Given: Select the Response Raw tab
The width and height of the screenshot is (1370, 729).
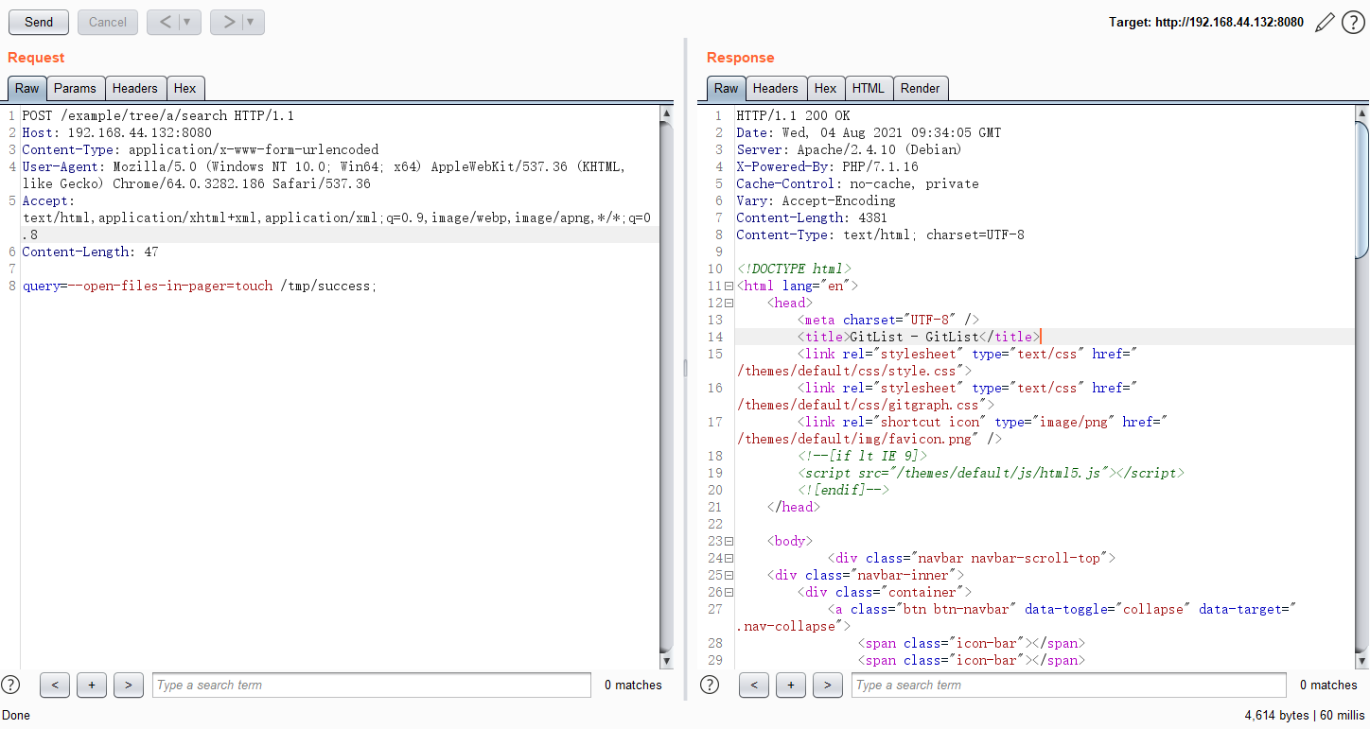Looking at the screenshot, I should (727, 88).
